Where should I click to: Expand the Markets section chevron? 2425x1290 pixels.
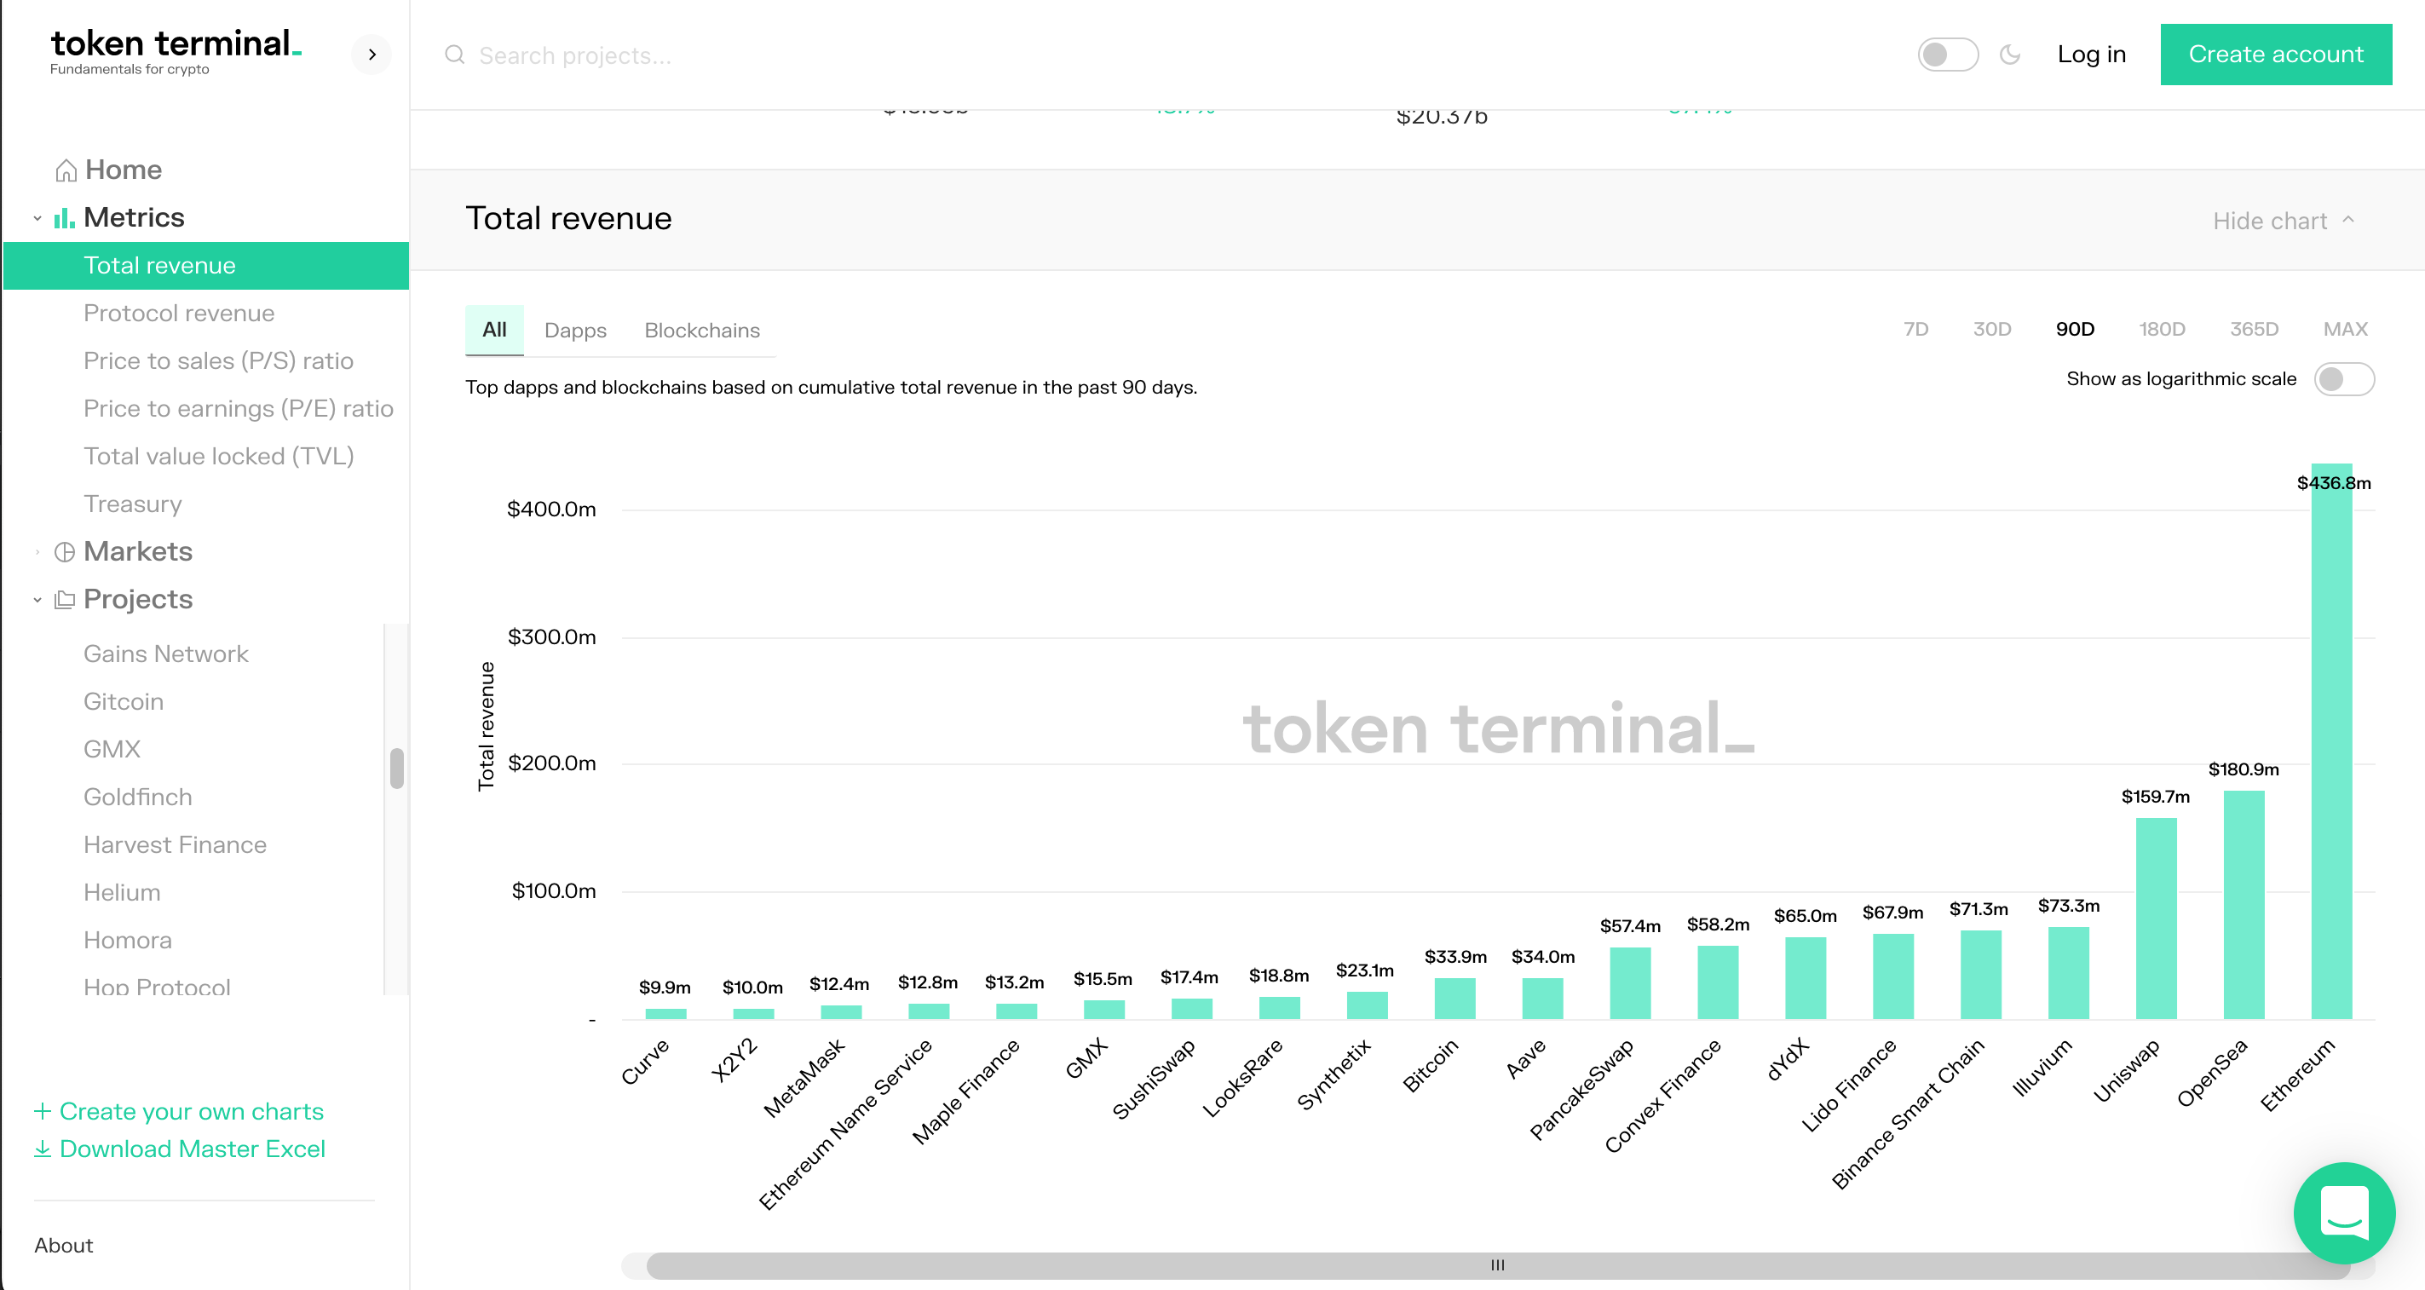37,552
